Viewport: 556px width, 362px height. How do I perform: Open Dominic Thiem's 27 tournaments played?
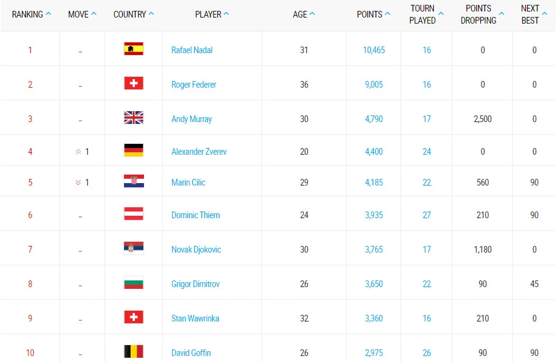tap(427, 215)
